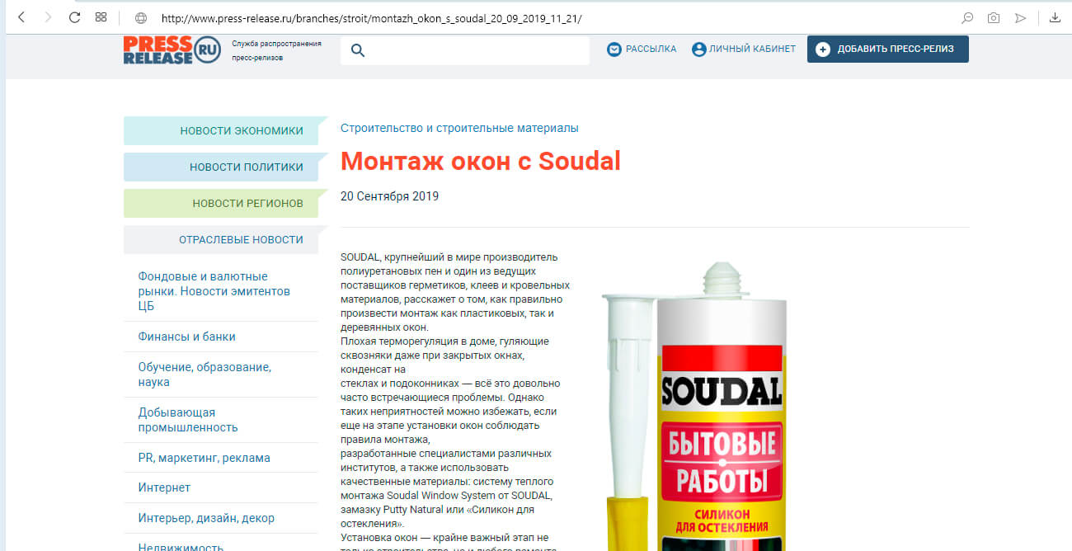The image size is (1072, 551).
Task: Reload the page with refresh icon
Action: [x=74, y=17]
